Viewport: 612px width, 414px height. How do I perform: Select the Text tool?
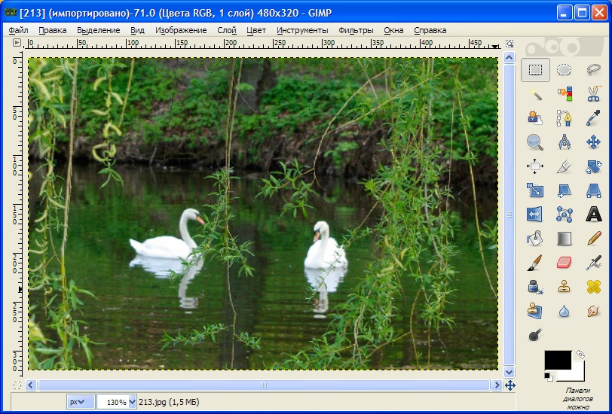(x=593, y=215)
